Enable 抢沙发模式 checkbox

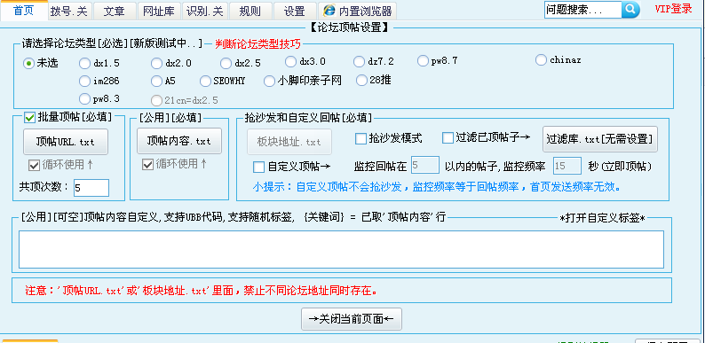click(360, 138)
